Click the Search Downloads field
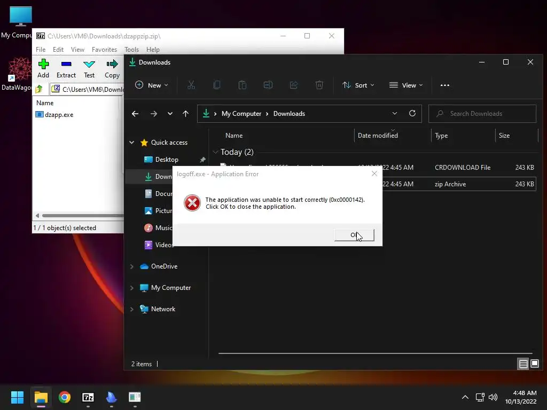This screenshot has width=547, height=410. 482,114
